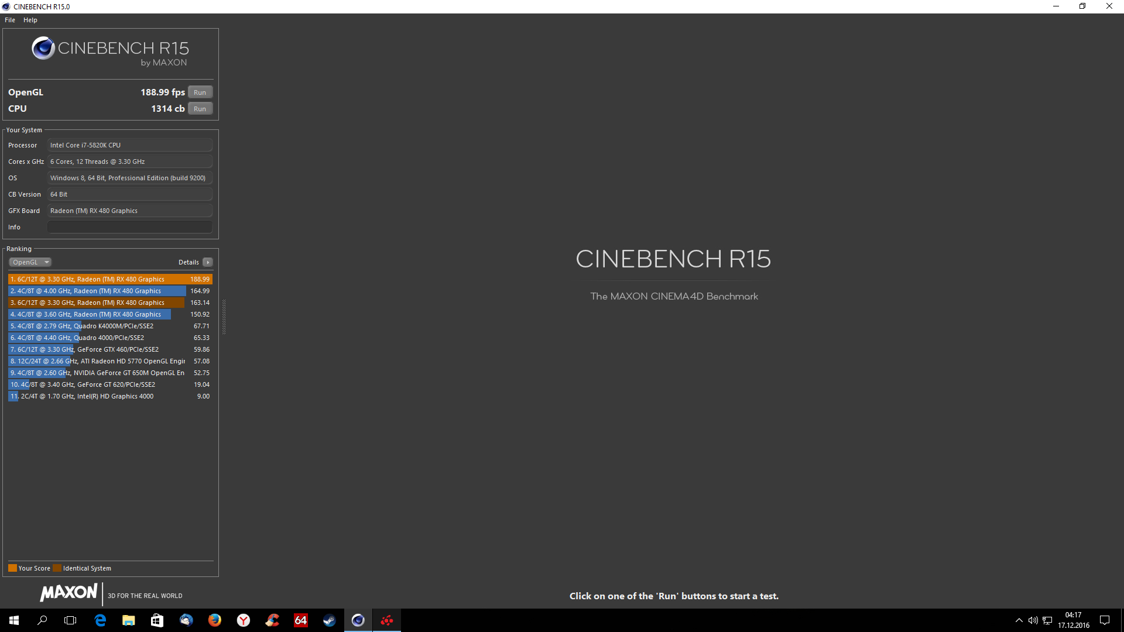The image size is (1124, 632).
Task: Open the Help menu
Action: 30,20
